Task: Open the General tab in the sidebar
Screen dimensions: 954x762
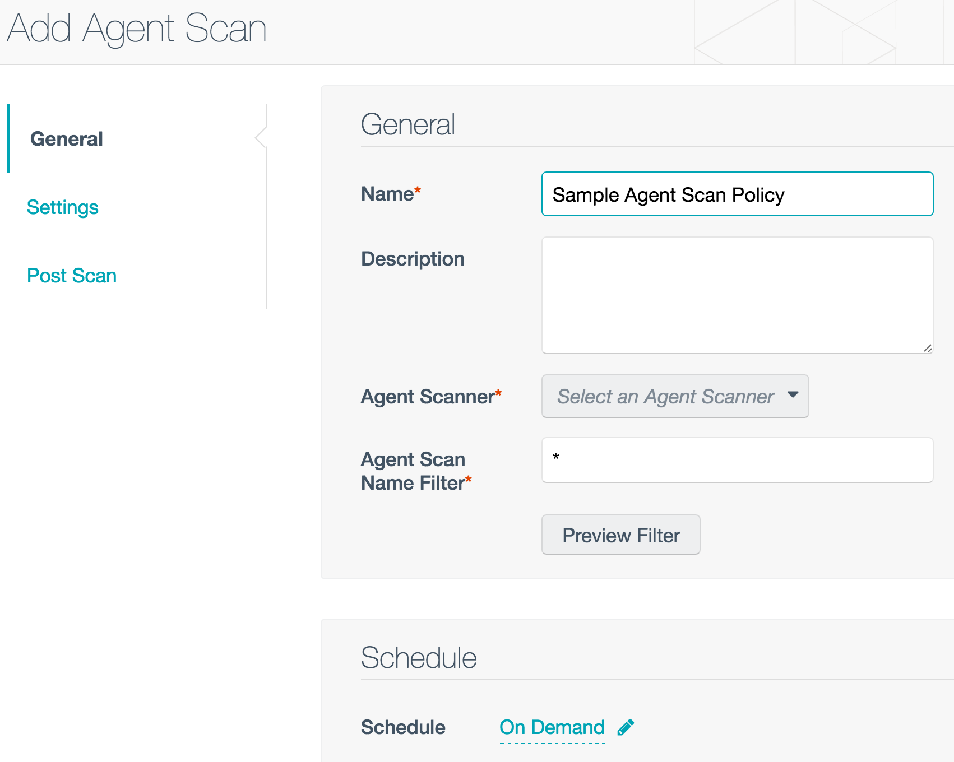Action: (x=67, y=139)
